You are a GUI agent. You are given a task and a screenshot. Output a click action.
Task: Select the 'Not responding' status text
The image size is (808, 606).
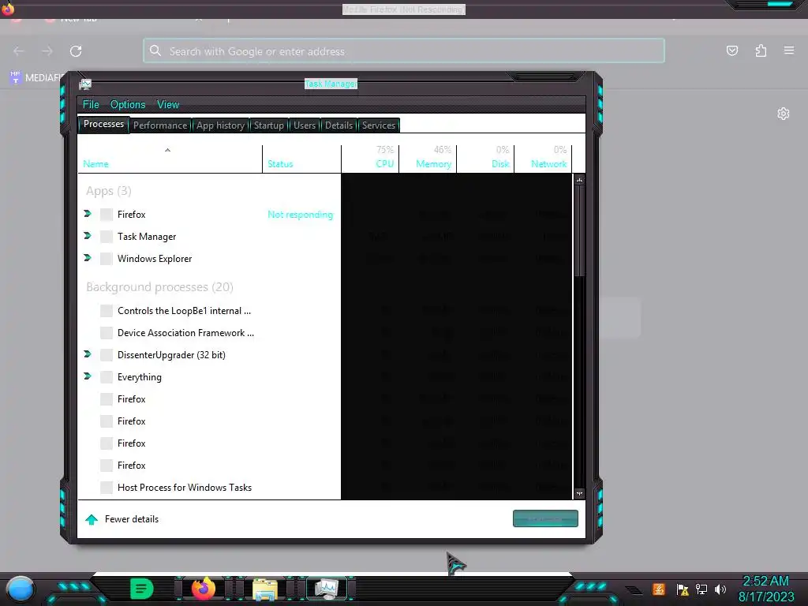click(300, 215)
